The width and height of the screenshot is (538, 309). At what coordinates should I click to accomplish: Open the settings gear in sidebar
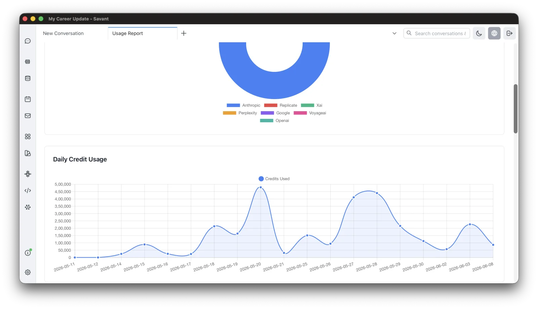click(28, 272)
